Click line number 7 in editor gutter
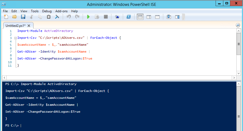This screenshot has width=243, height=131. point(11,52)
